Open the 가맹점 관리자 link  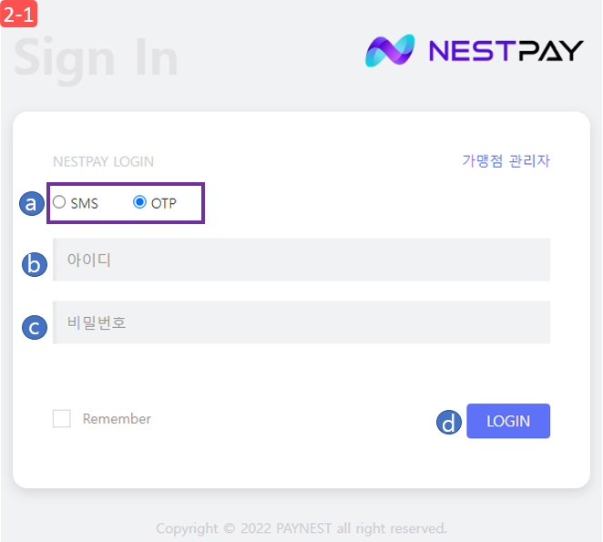tap(506, 161)
